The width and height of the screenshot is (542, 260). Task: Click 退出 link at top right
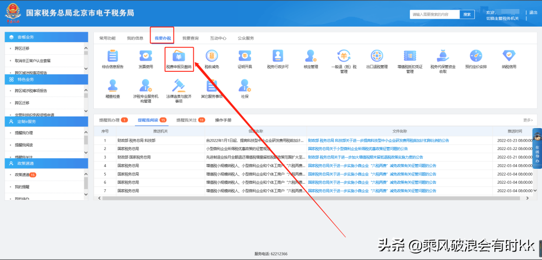(532, 12)
